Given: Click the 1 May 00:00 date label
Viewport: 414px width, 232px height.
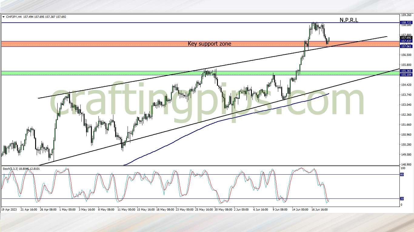Looking at the screenshot, I should pyautogui.click(x=68, y=209).
